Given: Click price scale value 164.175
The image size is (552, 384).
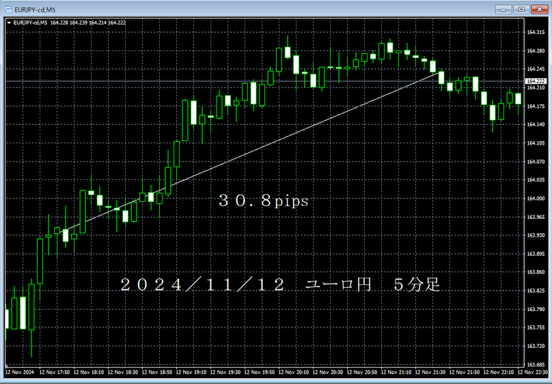Looking at the screenshot, I should click(x=536, y=106).
